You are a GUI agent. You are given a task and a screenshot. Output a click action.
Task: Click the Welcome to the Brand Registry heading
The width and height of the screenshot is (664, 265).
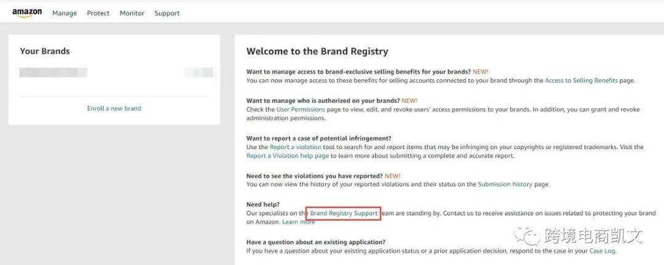[x=317, y=52]
